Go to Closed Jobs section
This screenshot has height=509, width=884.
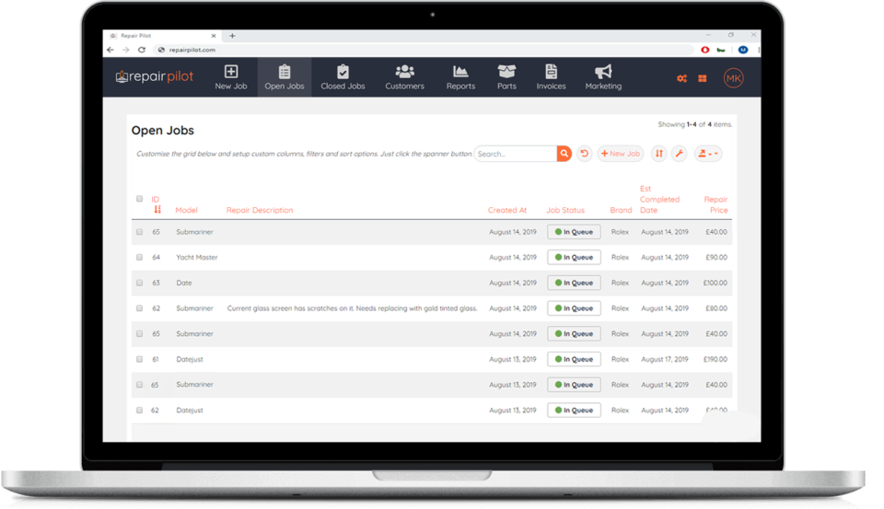[343, 77]
